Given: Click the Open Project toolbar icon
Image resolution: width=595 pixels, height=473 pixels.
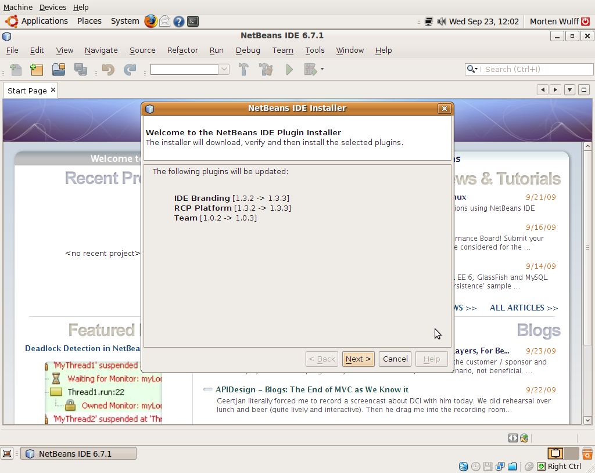Looking at the screenshot, I should coord(59,70).
